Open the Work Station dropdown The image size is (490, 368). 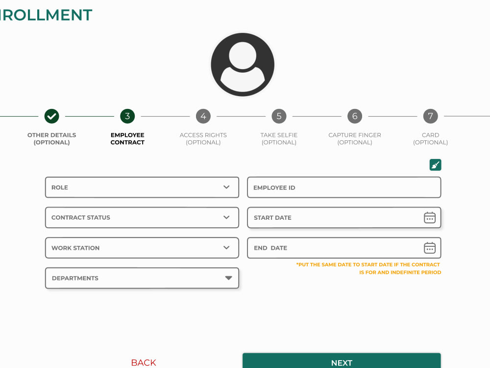tap(142, 248)
